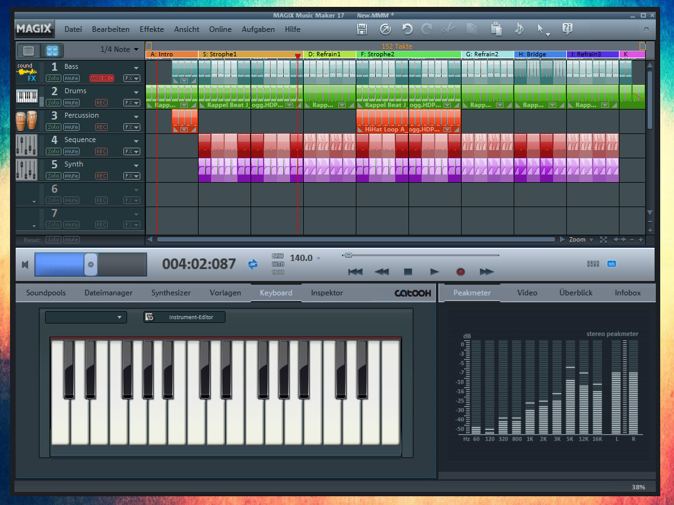Switch to the Video tab
674x505 pixels.
click(527, 293)
